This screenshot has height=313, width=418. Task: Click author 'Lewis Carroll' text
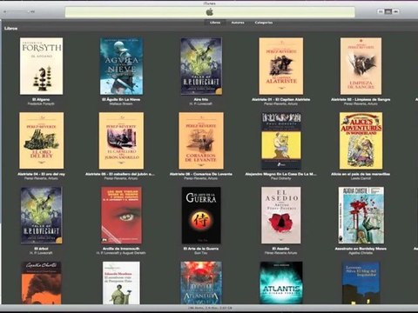[x=361, y=178]
